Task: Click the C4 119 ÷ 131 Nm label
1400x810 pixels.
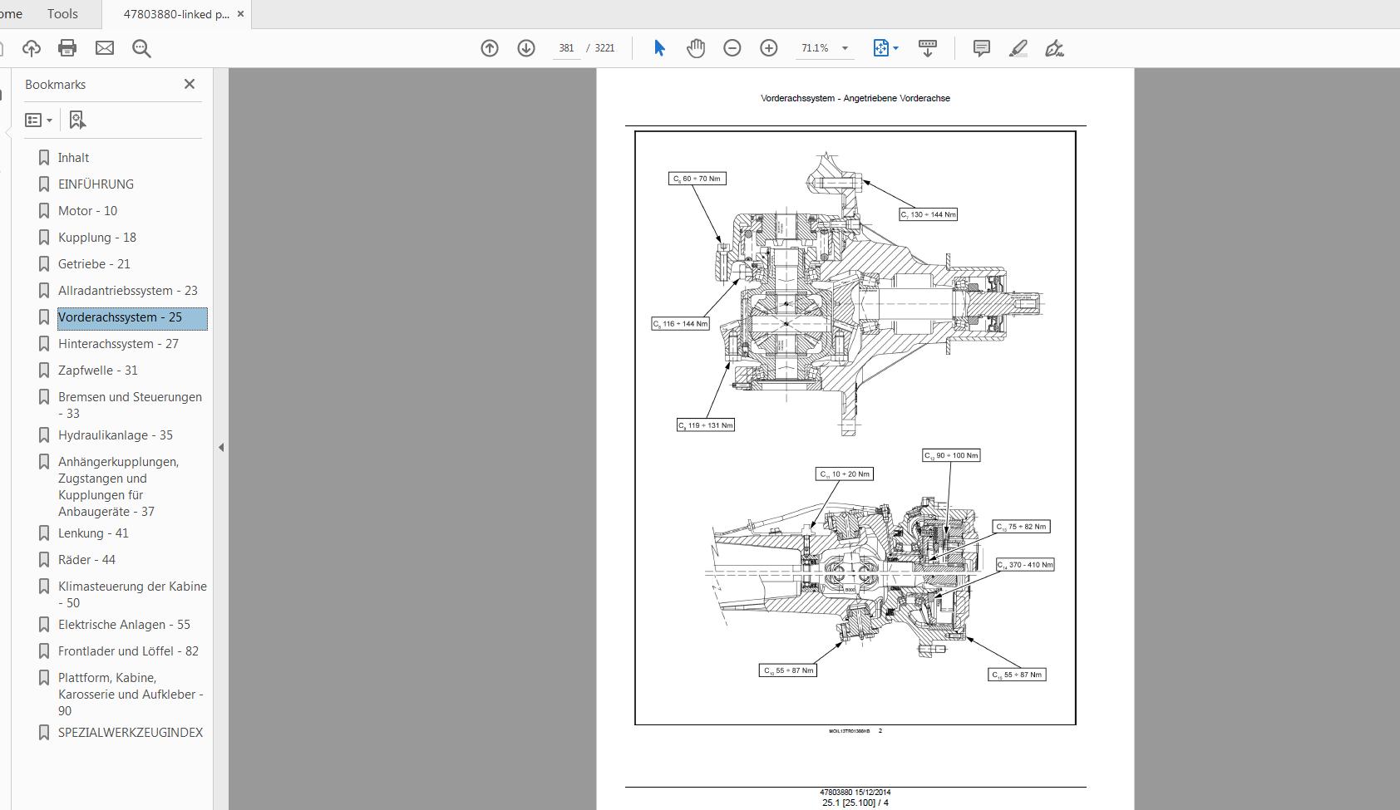Action: coord(706,425)
